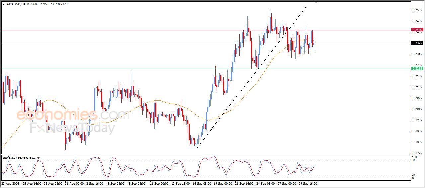Click the 0.2555 price axis value
The width and height of the screenshot is (425, 188).
417,10
